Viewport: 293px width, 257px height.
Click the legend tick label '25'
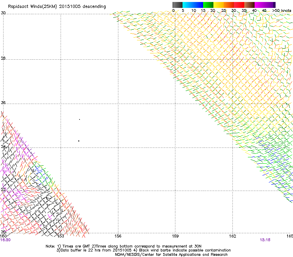[x=223, y=11]
